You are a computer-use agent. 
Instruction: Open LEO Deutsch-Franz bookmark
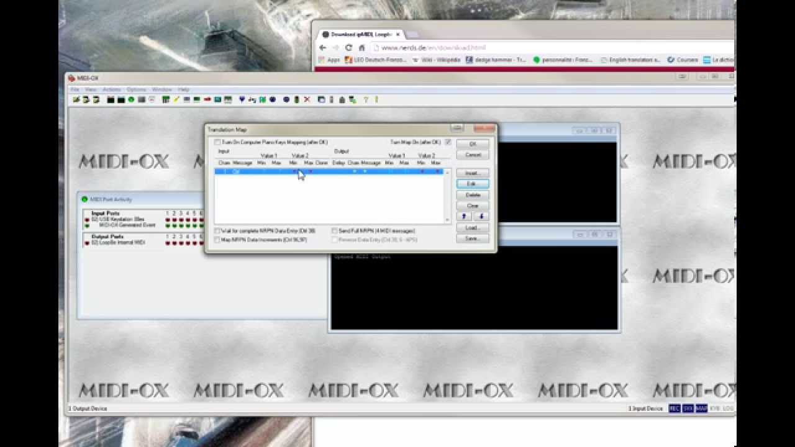point(376,60)
